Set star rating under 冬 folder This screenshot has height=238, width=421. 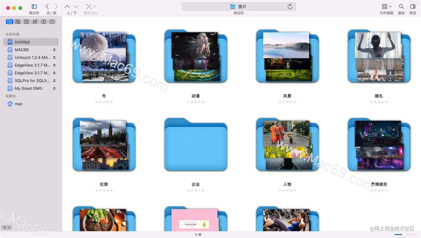pos(104,102)
